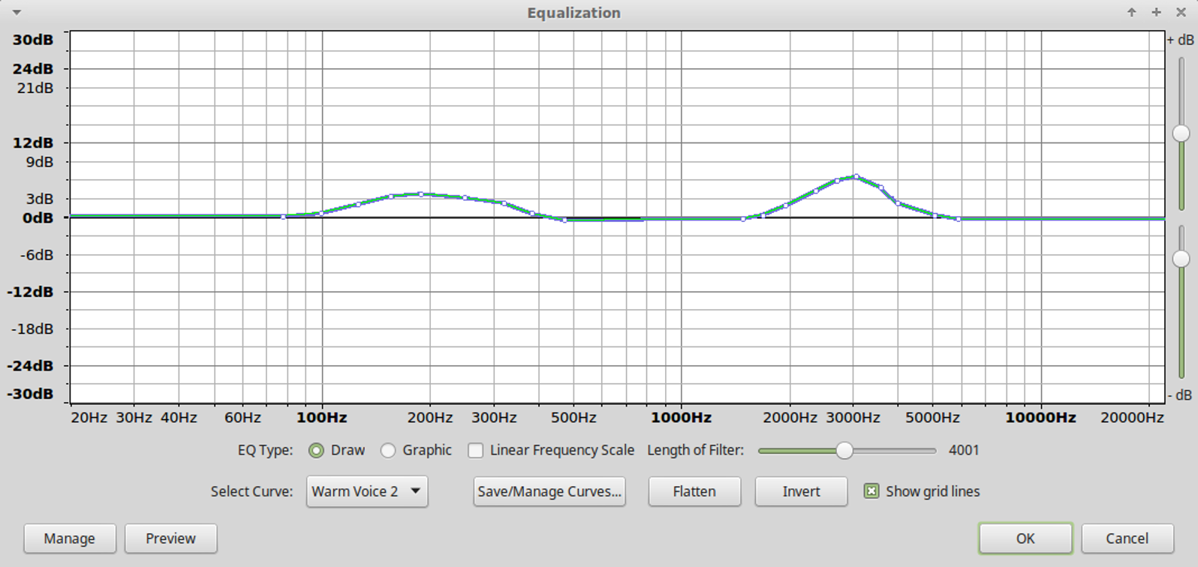The image size is (1198, 567).
Task: Click the shade (up arrow) window button
Action: coord(1132,13)
